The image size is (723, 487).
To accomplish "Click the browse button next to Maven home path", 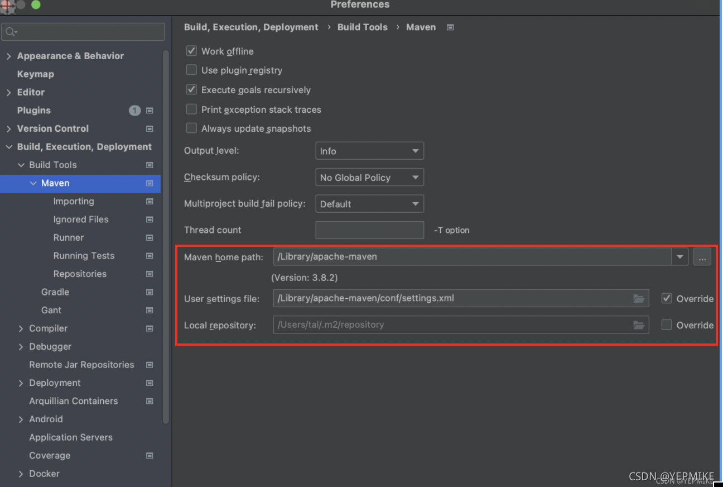I will point(702,256).
